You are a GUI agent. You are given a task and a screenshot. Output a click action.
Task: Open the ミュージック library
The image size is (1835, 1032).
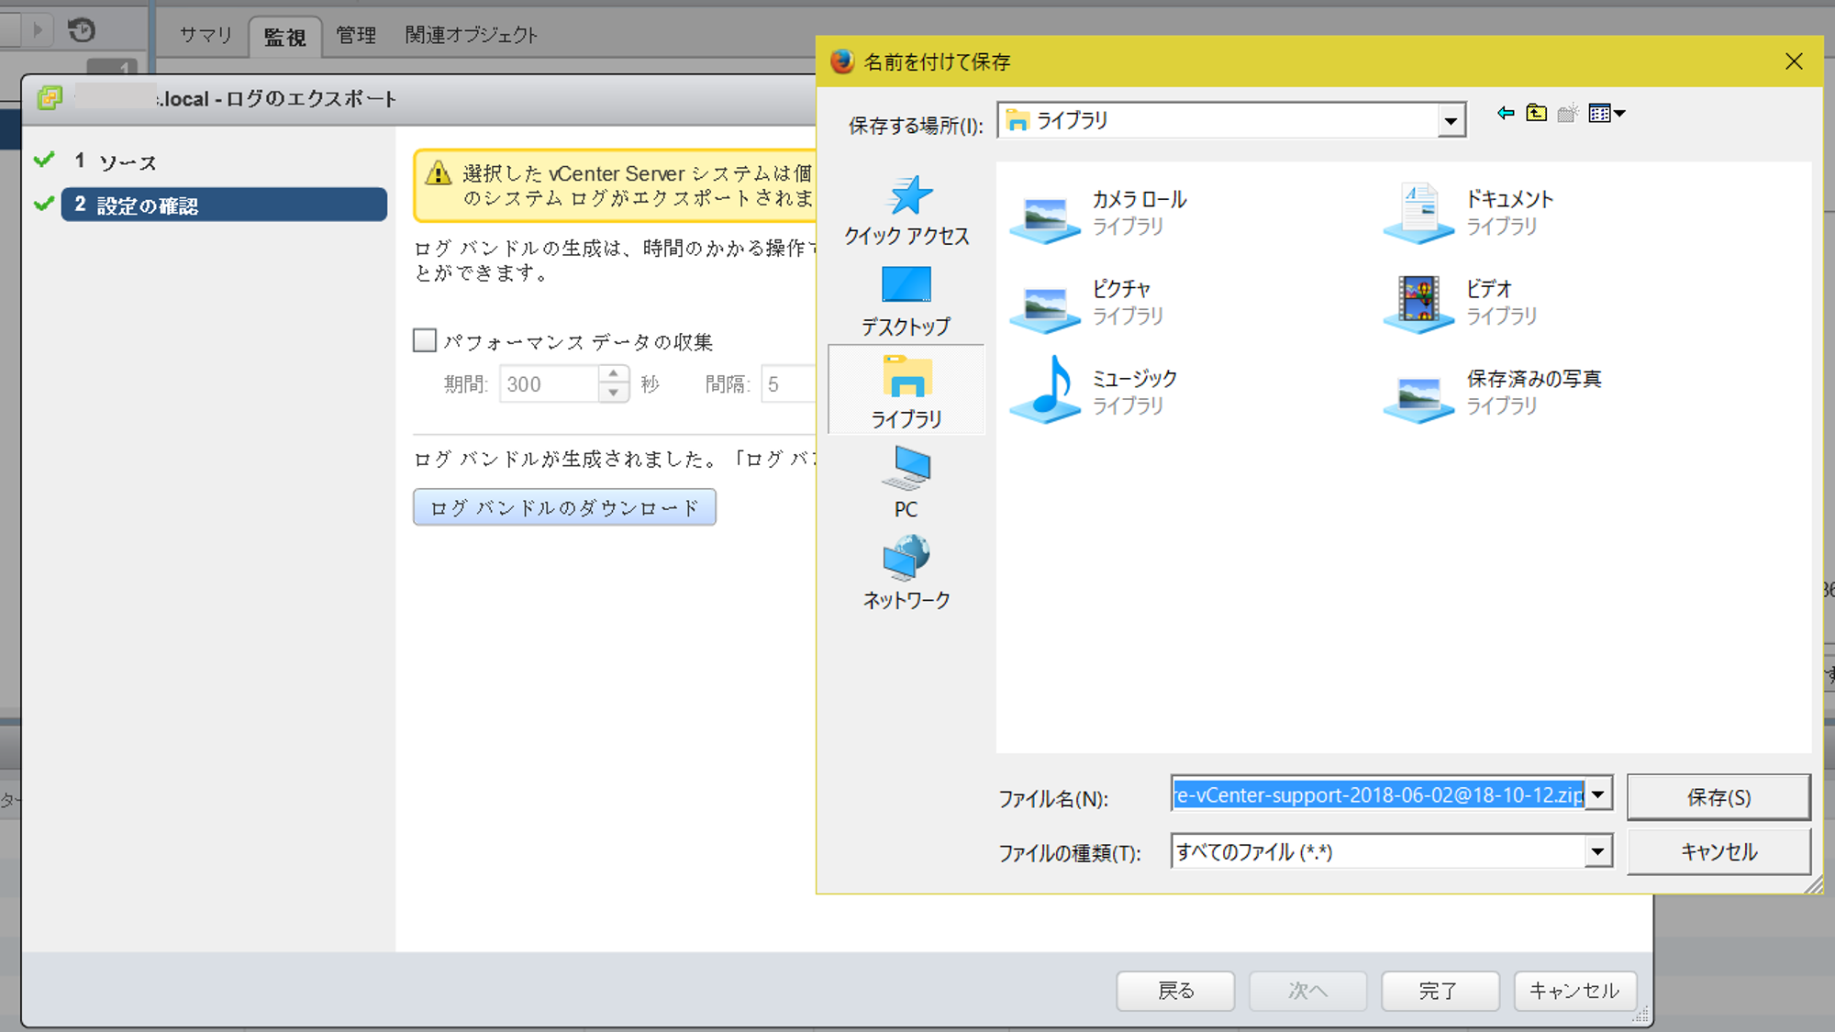pyautogui.click(x=1094, y=392)
